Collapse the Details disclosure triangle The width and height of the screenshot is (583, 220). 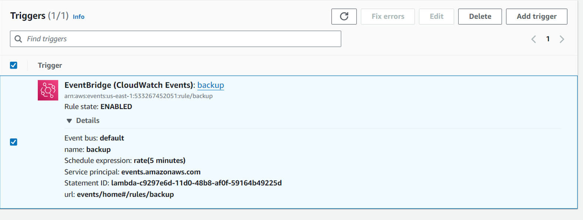(69, 121)
